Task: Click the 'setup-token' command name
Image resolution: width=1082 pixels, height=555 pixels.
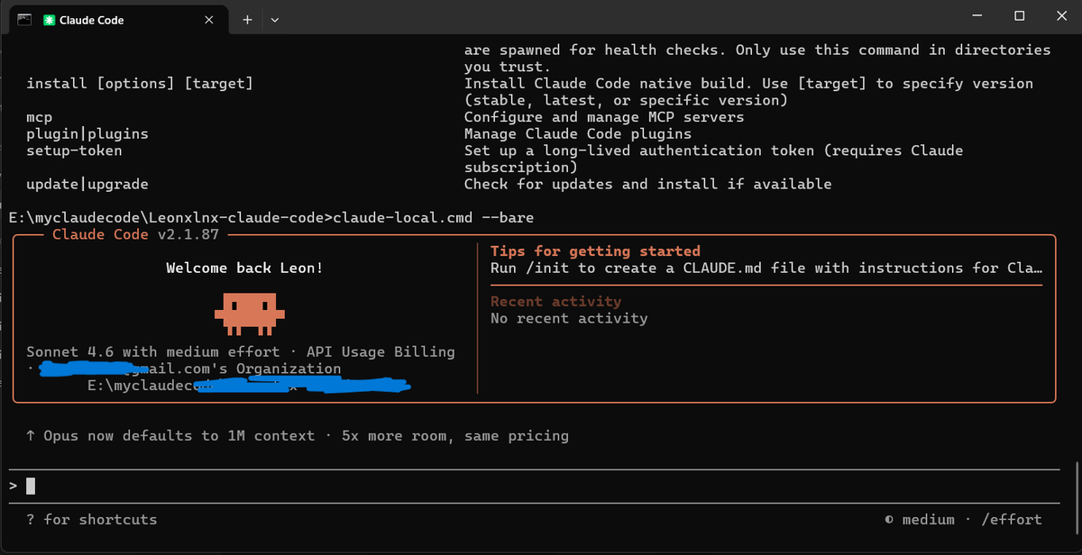Action: [74, 151]
